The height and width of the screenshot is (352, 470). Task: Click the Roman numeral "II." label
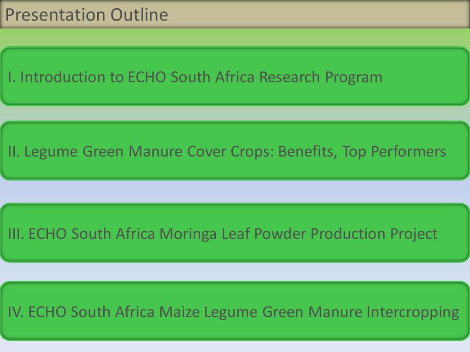pyautogui.click(x=14, y=151)
